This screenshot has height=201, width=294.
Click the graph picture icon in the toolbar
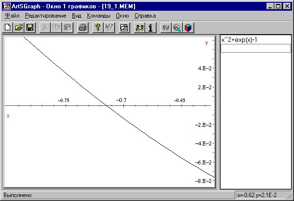[124, 28]
